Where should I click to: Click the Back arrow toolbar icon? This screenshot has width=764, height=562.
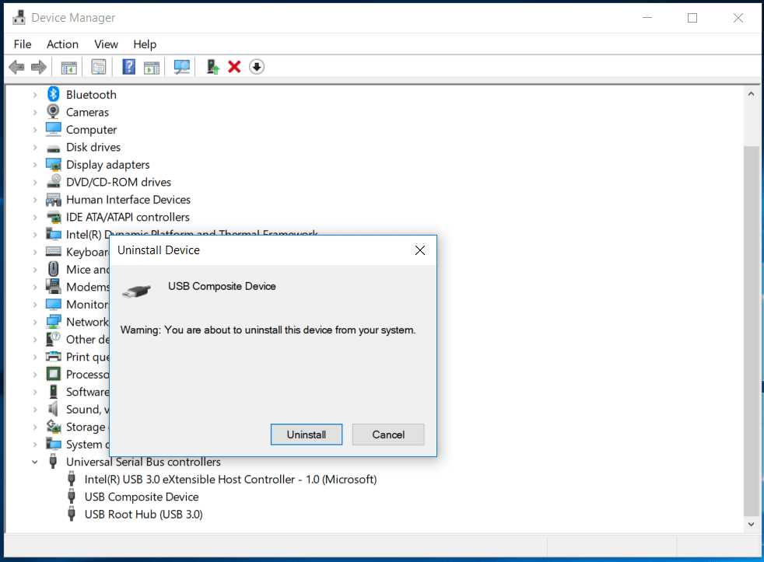(16, 67)
